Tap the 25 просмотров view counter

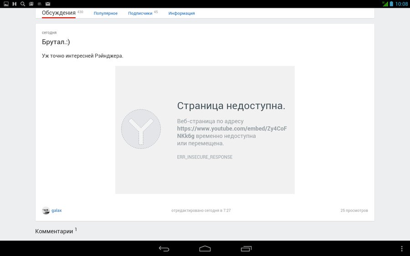[354, 210]
